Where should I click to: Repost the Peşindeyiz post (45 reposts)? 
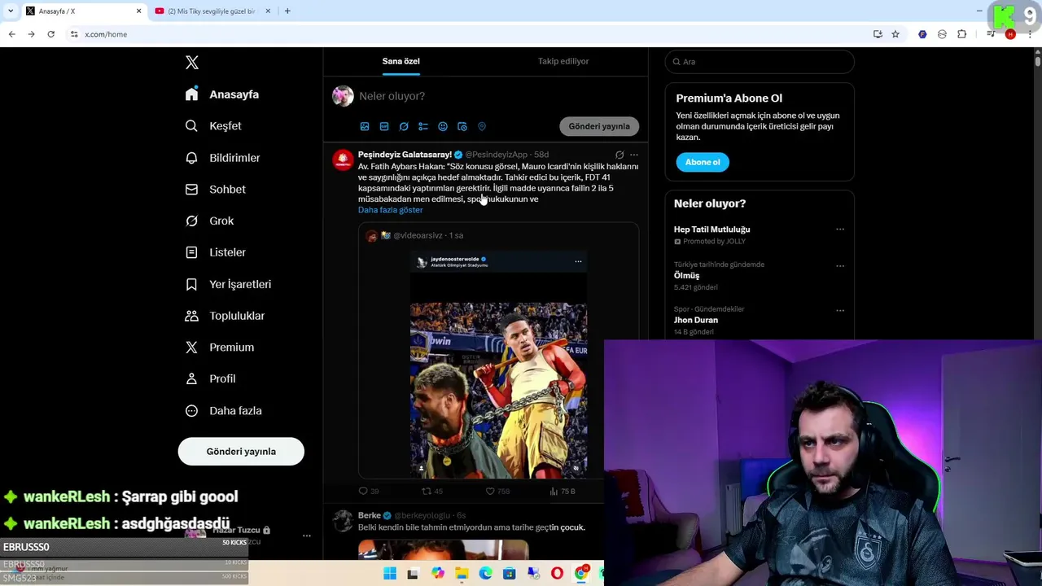point(431,492)
